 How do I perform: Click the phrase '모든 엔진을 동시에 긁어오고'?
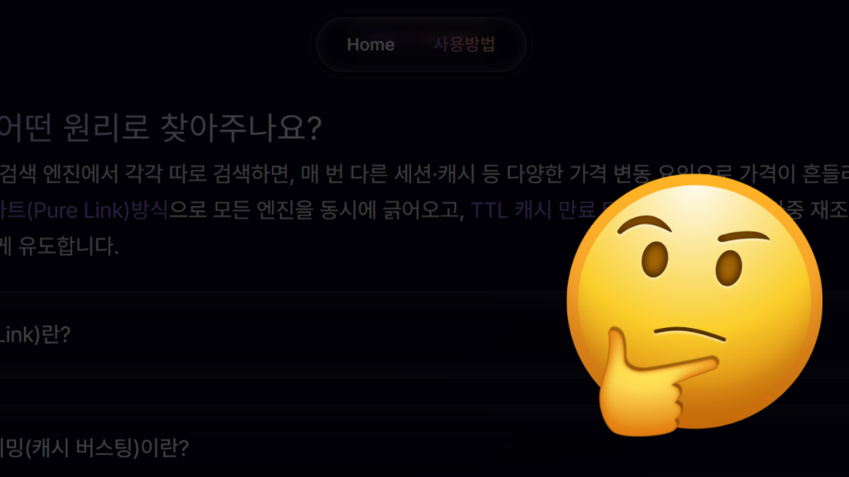[338, 210]
